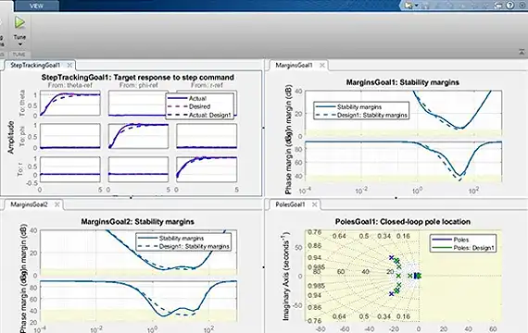Select the PolesGoal1 plot tab
This screenshot has height=333, width=528.
290,204
